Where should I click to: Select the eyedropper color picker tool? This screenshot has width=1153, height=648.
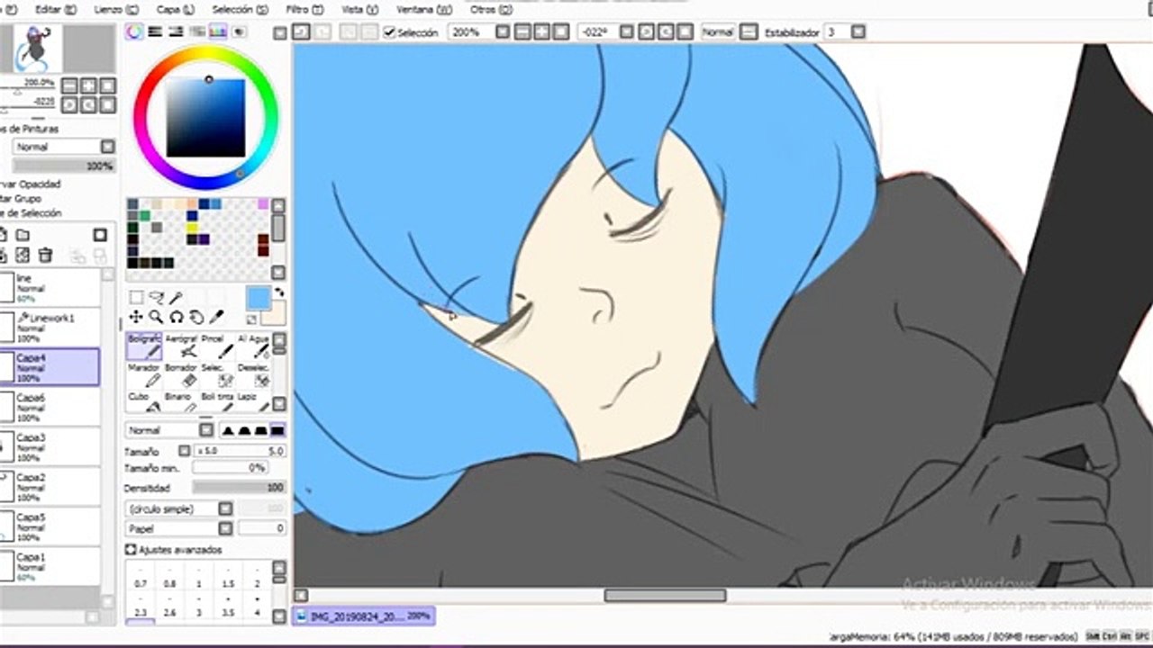point(216,317)
